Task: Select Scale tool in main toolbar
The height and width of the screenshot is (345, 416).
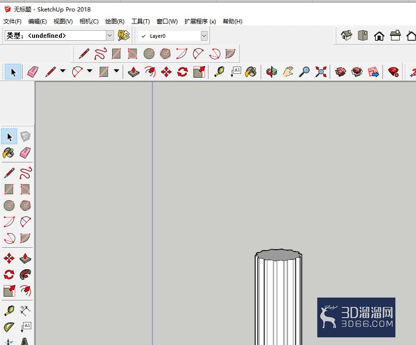Action: 199,72
